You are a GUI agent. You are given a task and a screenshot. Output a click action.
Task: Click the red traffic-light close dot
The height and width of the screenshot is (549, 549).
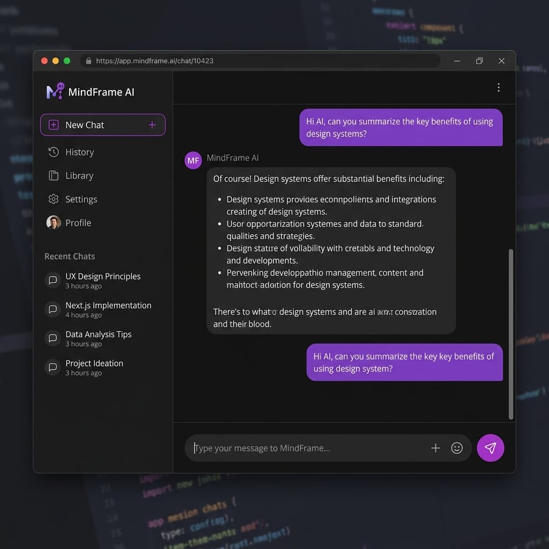click(x=44, y=61)
